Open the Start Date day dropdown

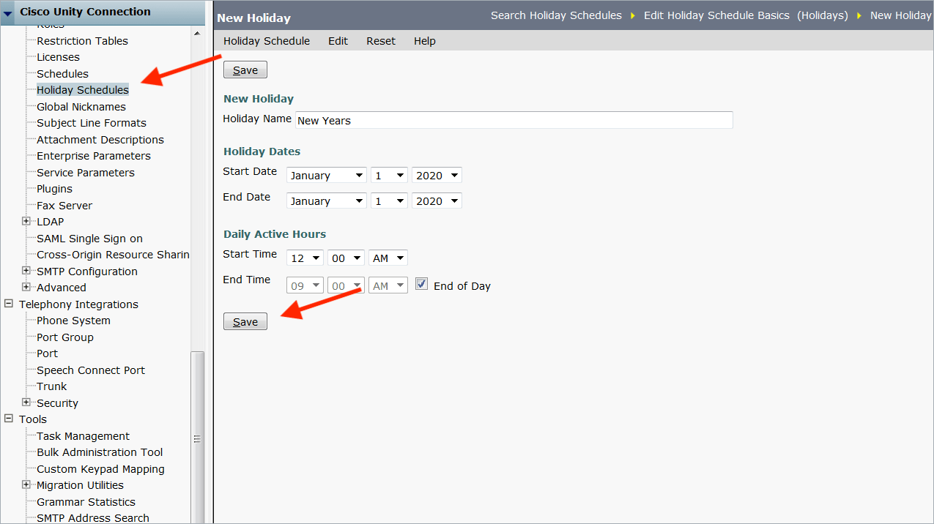click(x=389, y=176)
